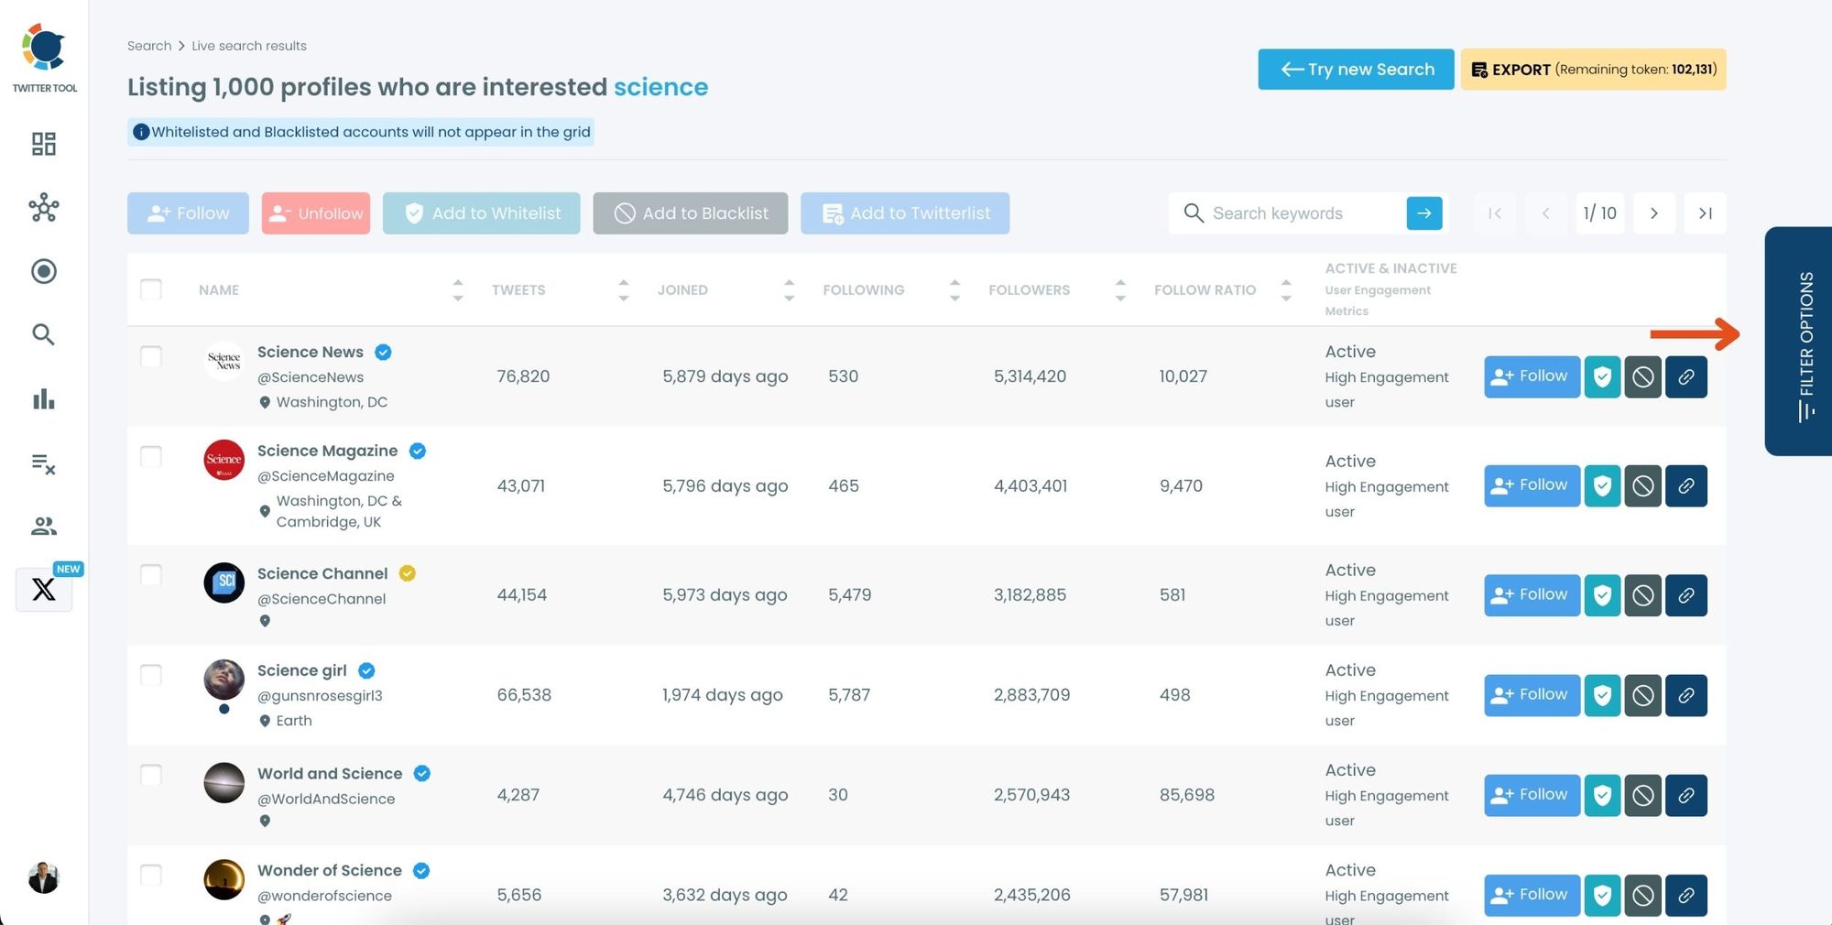Go to Search breadcrumb link

[x=149, y=46]
